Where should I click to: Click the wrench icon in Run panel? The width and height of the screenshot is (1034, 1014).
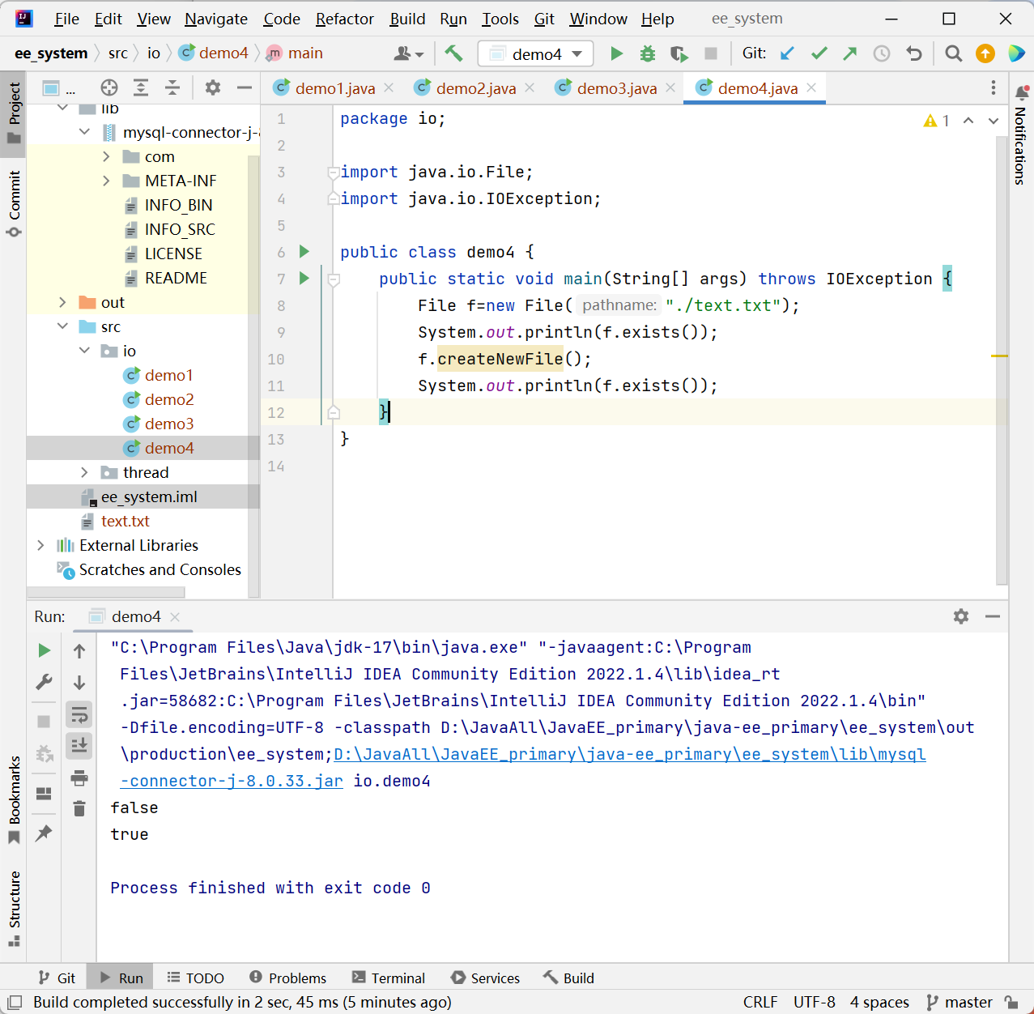[45, 682]
